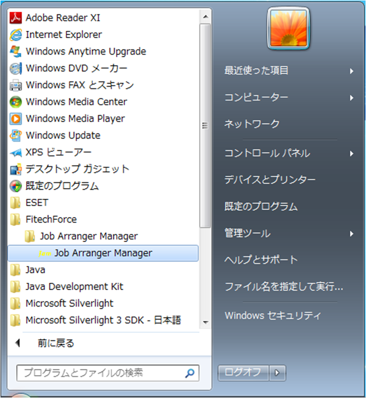This screenshot has height=398, width=366.
Task: Launch Job Arranger Manager highlighted entry
Action: click(x=103, y=253)
